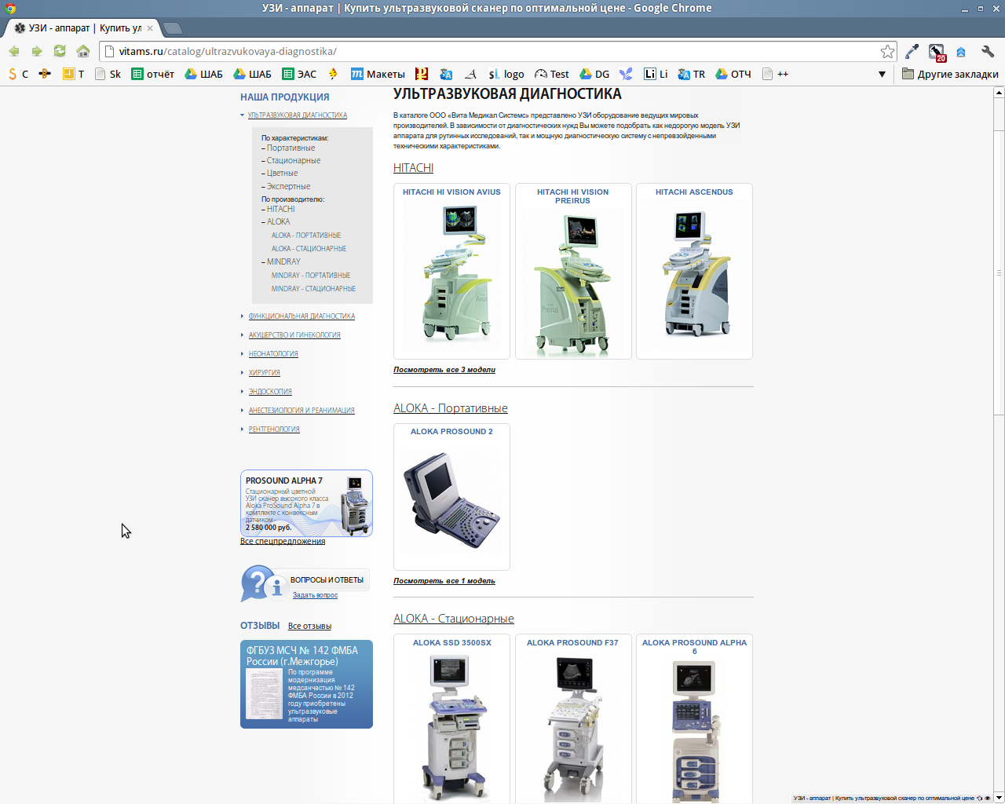Click the vertical page scrollbar thumb
The width and height of the screenshot is (1005, 804).
[x=999, y=273]
